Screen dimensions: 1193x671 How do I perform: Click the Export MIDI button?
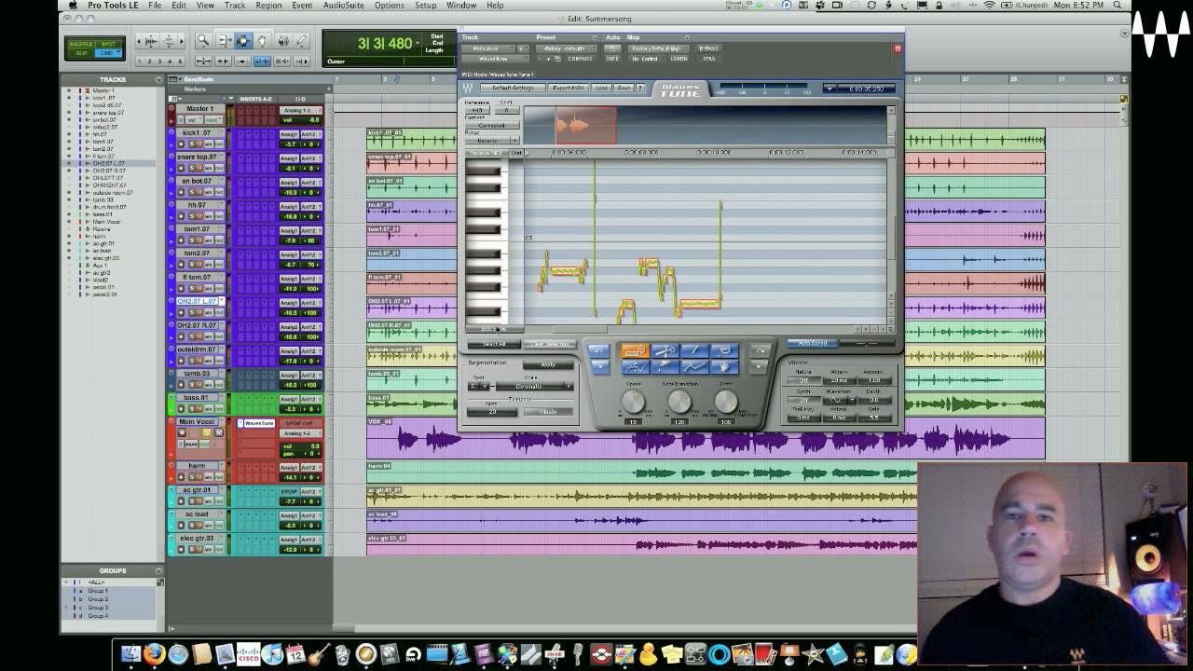click(568, 88)
